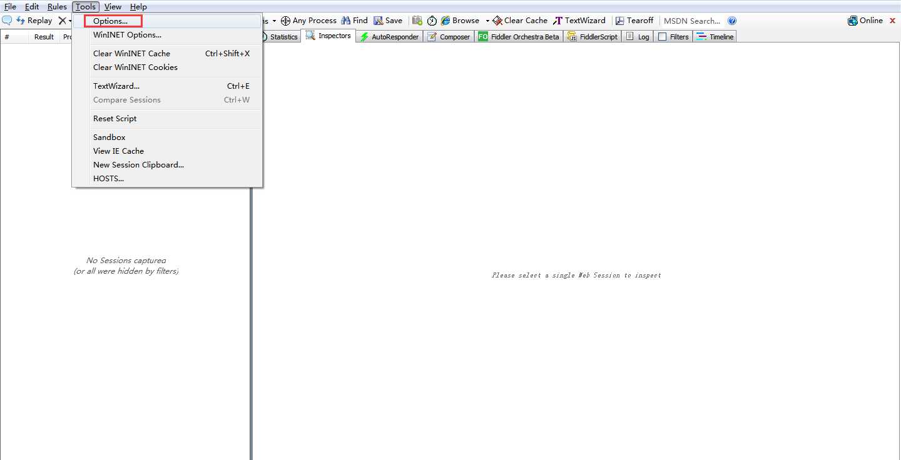Click the Replay toolbar button
The width and height of the screenshot is (901, 460).
[34, 21]
